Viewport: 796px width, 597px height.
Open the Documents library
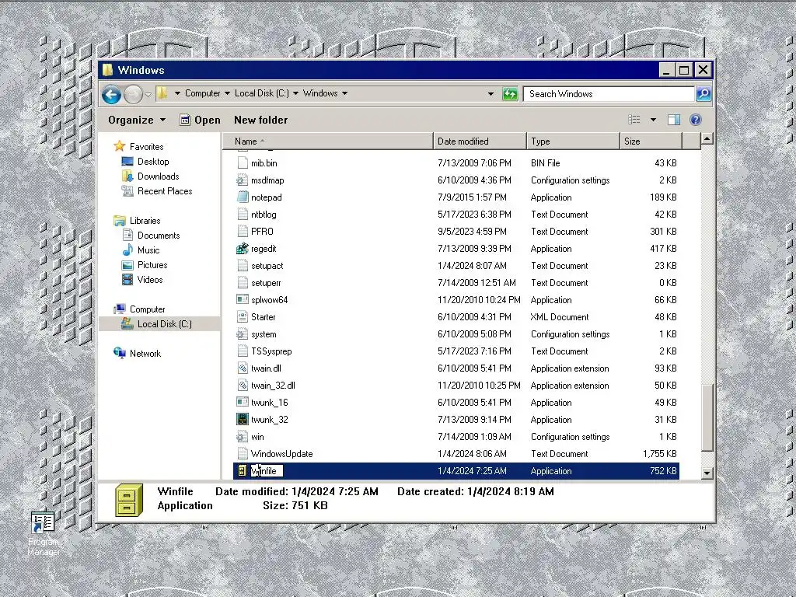tap(159, 235)
